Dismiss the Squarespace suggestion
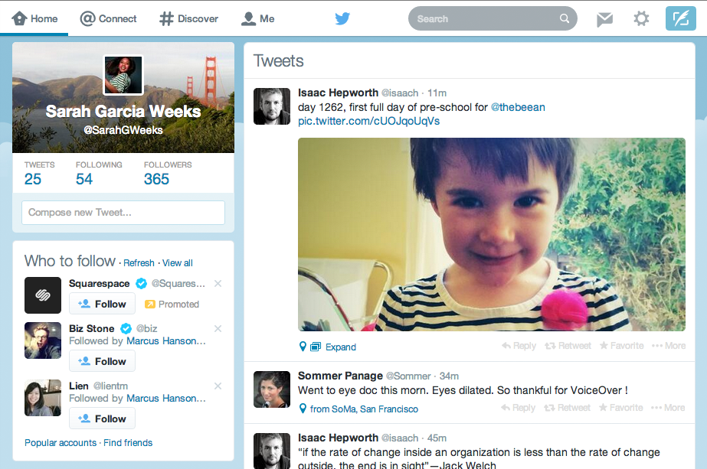This screenshot has height=469, width=707. tap(218, 283)
